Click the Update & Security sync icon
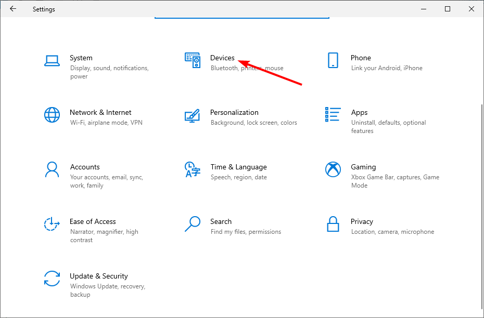 [x=52, y=279]
